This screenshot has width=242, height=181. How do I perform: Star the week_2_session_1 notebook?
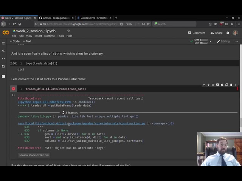coord(68,31)
